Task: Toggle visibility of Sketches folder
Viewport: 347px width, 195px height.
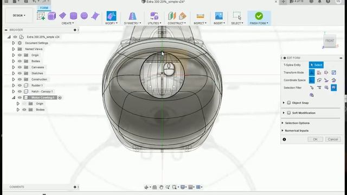Action: (20, 73)
